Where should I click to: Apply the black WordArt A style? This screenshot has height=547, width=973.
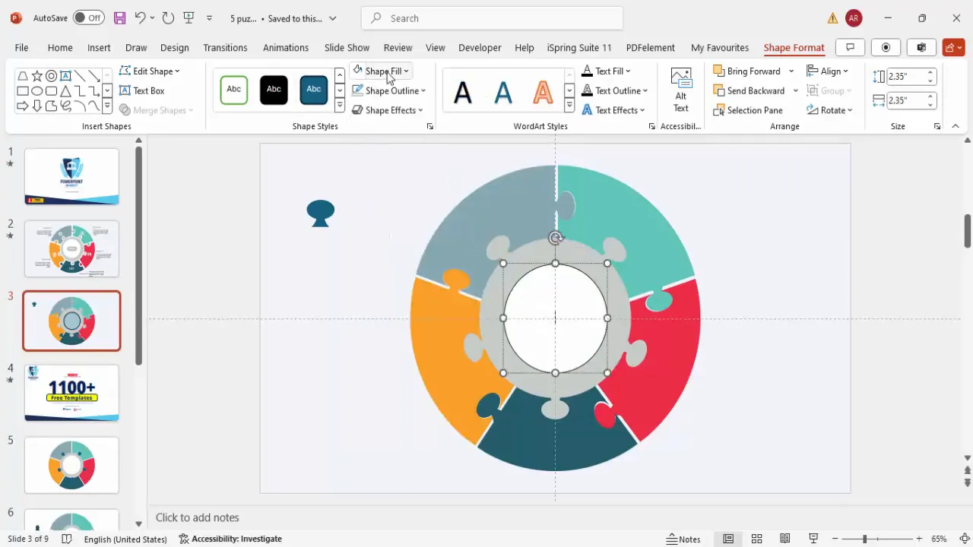tap(463, 93)
